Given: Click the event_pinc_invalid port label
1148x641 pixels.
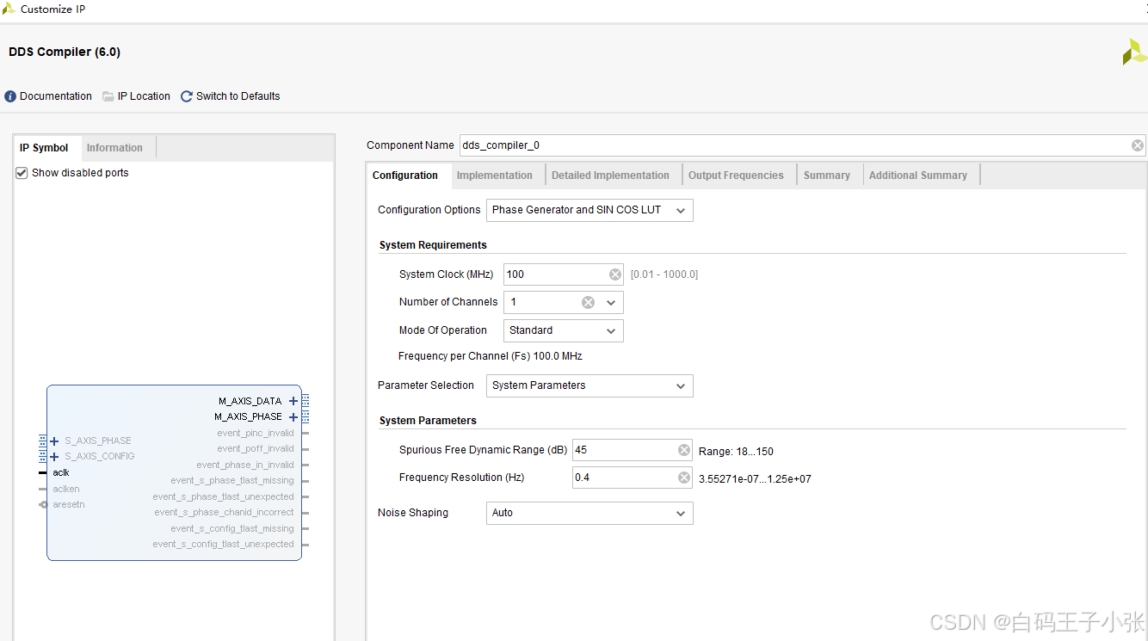Looking at the screenshot, I should pos(256,434).
